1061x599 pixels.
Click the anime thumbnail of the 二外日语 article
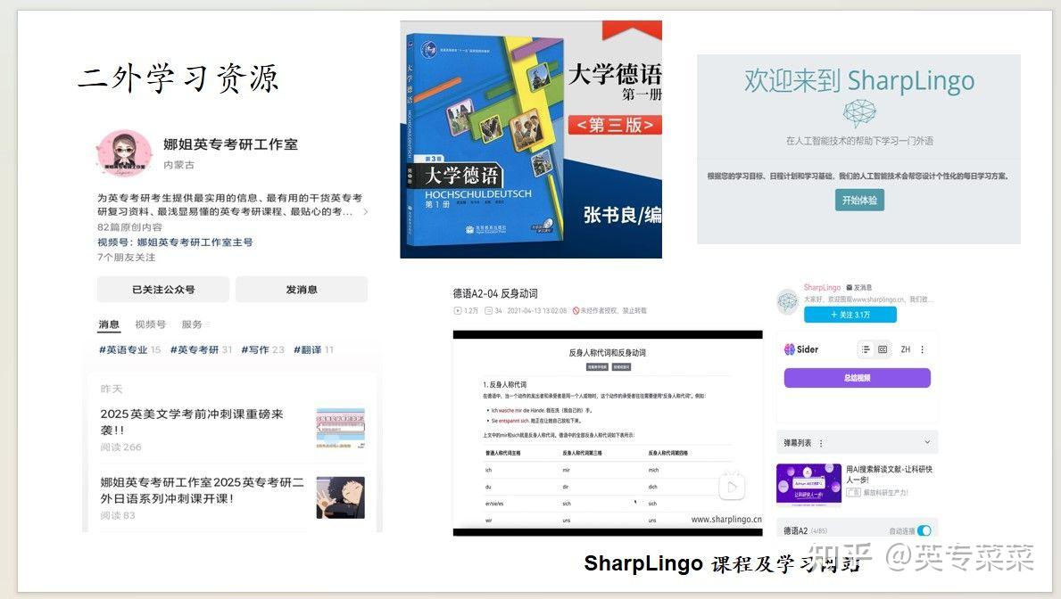[340, 497]
